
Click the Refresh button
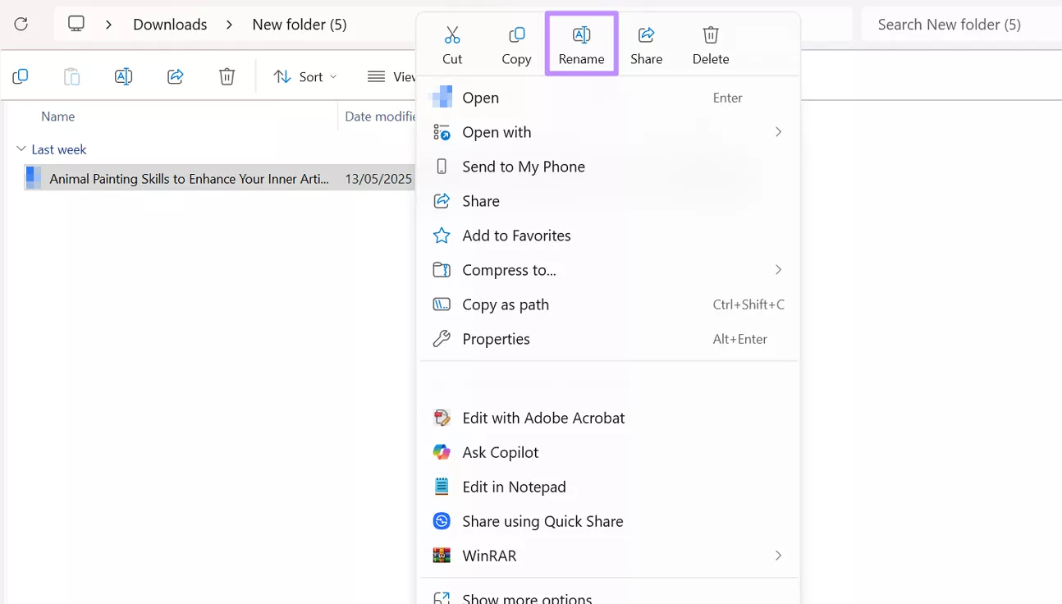point(21,25)
